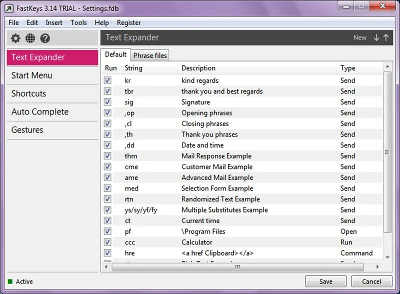The width and height of the screenshot is (400, 294).
Task: Disable the ,dd Date and time checkbox
Action: click(x=107, y=145)
